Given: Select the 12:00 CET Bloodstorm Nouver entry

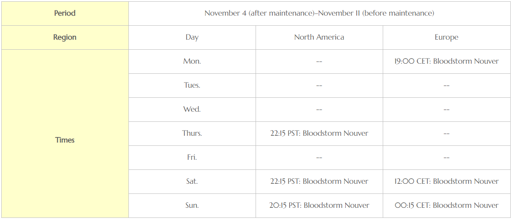Looking at the screenshot, I should tap(446, 182).
